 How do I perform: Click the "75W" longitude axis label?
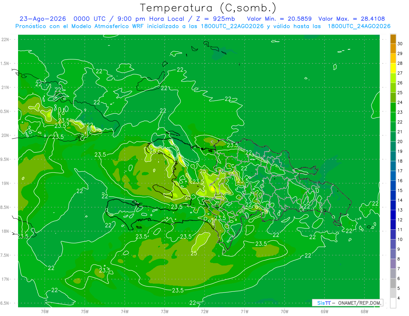[85, 311]
